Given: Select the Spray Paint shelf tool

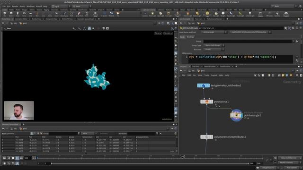Looking at the screenshot, I should pos(79,14).
